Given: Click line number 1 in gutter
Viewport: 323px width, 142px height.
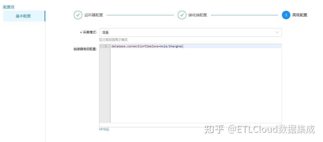Looking at the screenshot, I should coord(106,46).
